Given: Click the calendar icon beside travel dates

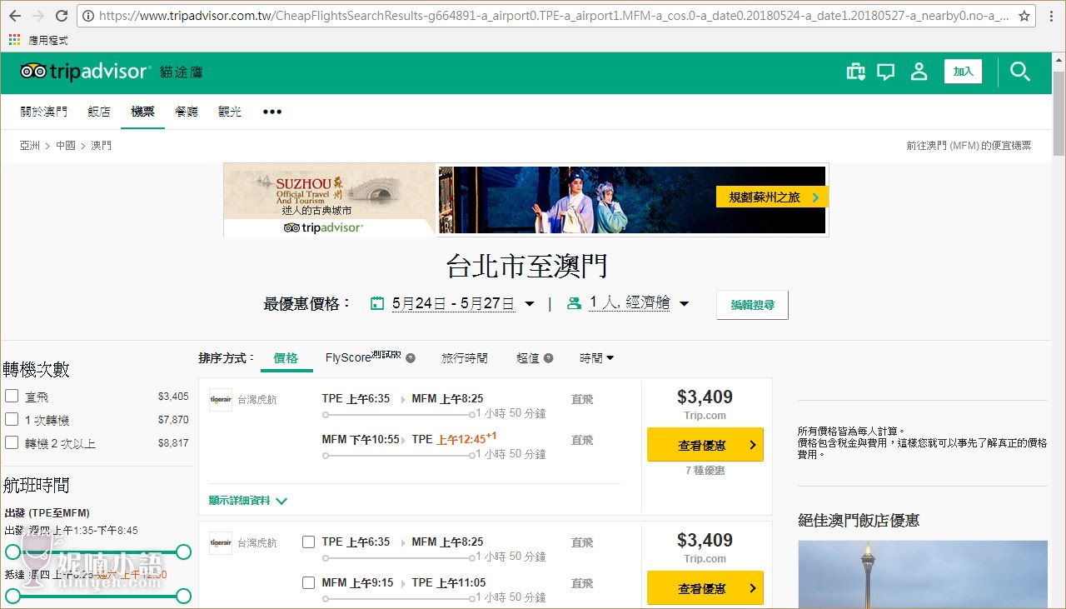Looking at the screenshot, I should click(377, 303).
